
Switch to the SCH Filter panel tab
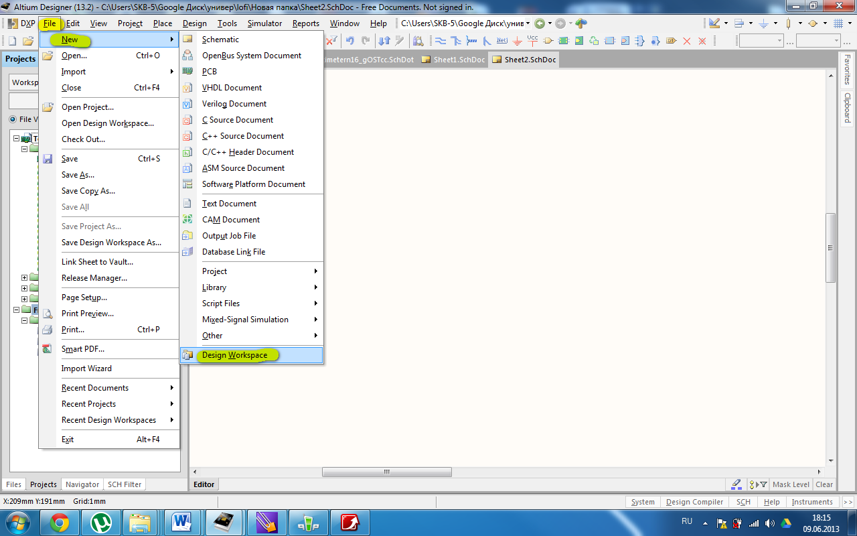point(125,484)
